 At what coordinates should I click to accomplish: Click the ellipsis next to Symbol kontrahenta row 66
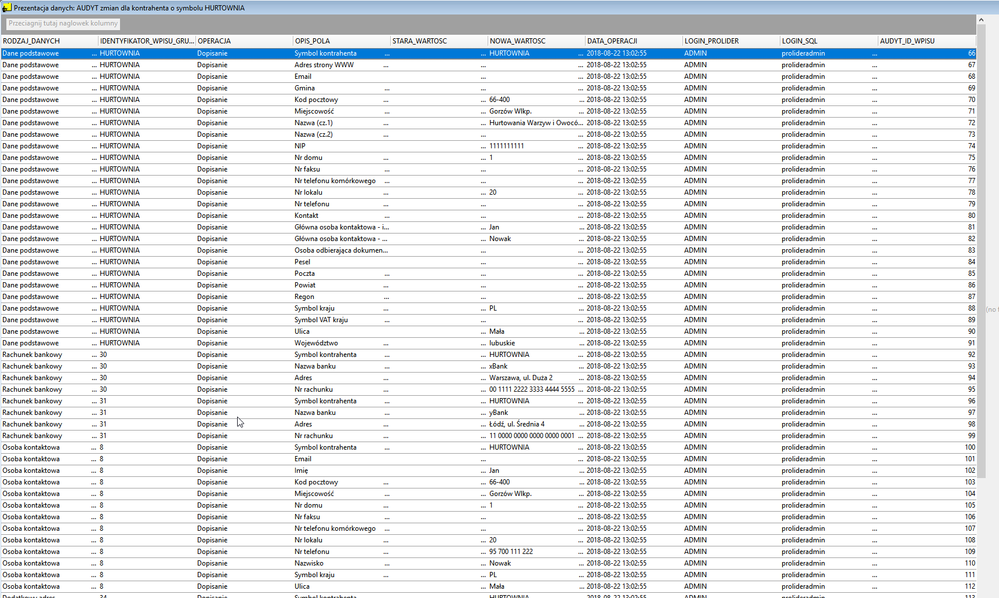387,54
